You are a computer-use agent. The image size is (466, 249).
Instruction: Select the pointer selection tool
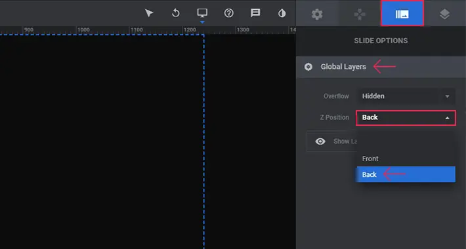click(x=149, y=13)
